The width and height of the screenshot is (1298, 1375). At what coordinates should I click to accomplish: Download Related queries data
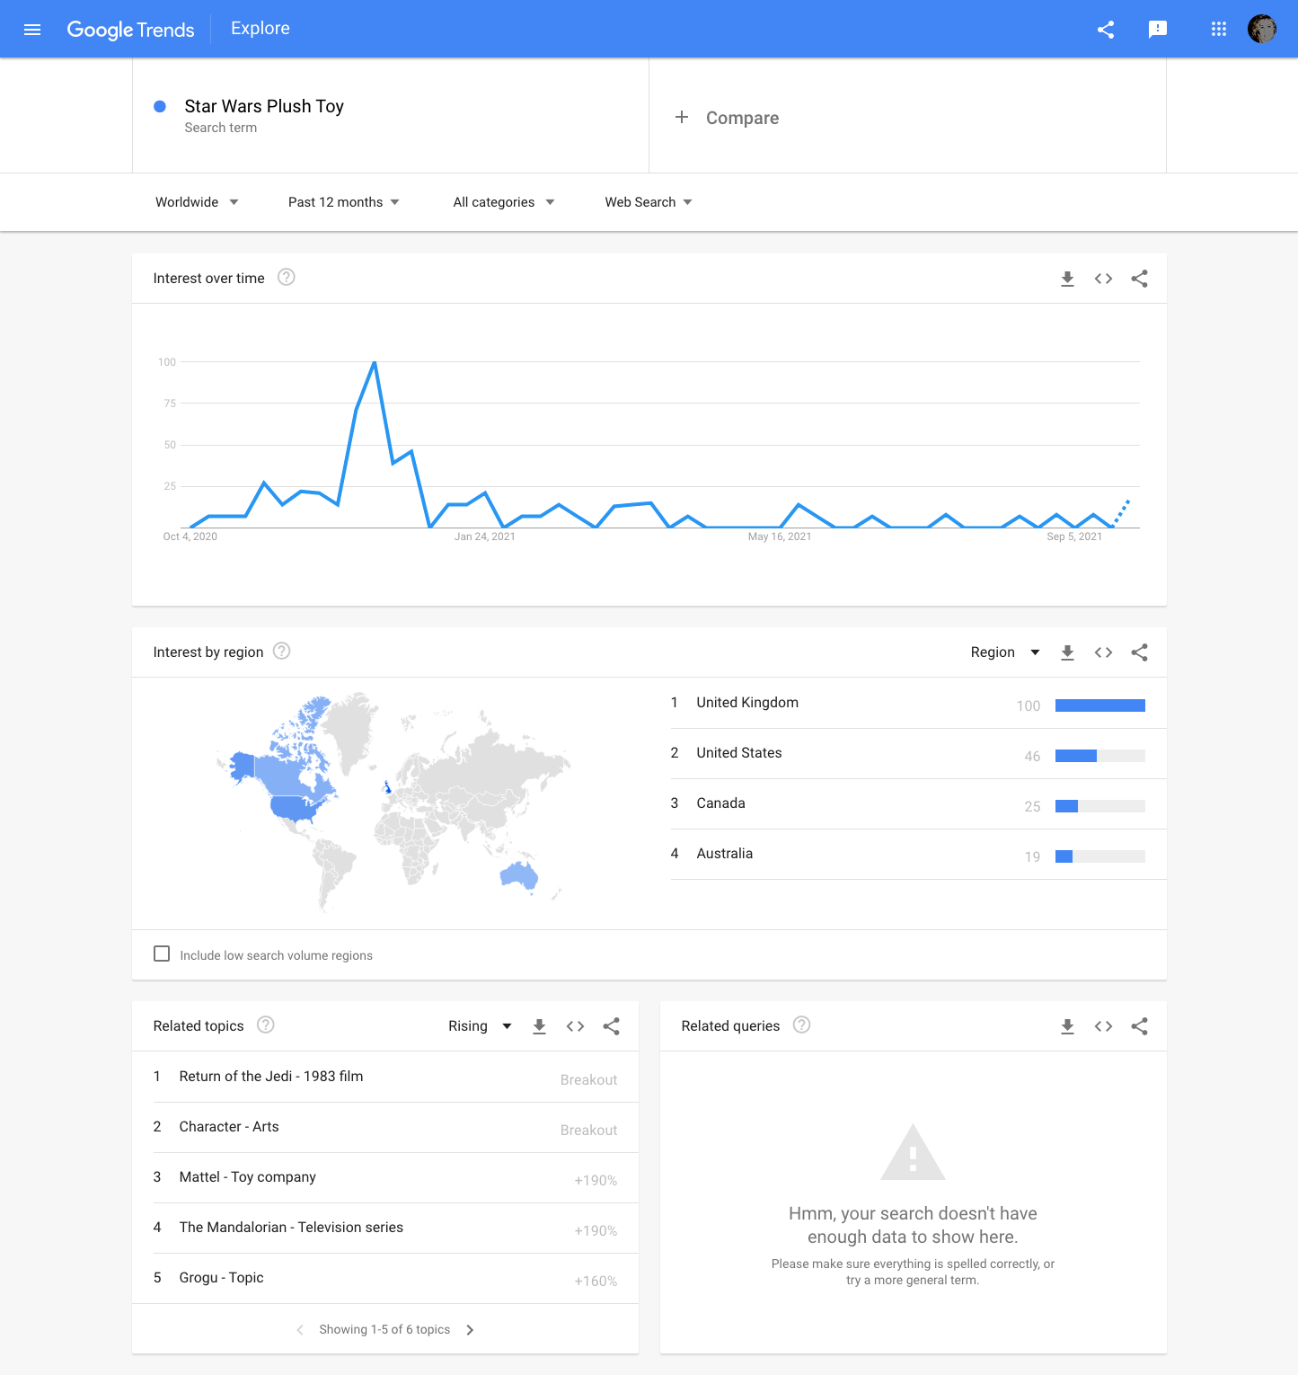(x=1067, y=1026)
